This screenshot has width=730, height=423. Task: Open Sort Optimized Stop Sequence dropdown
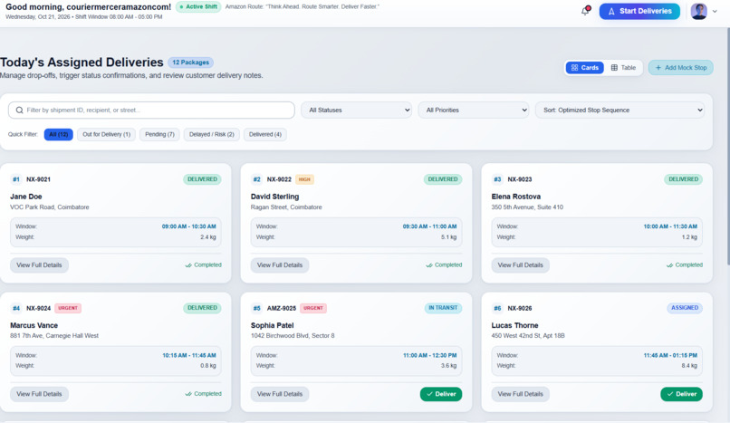[620, 111]
